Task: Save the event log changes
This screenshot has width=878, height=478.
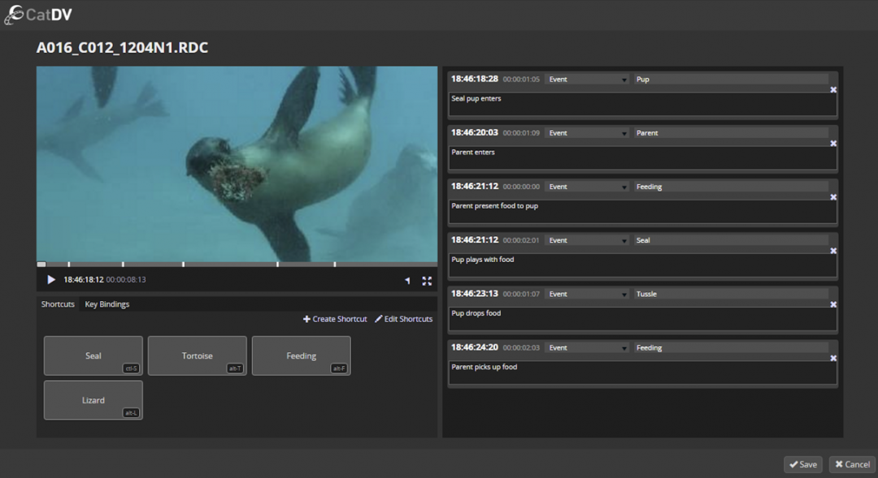Action: 802,464
